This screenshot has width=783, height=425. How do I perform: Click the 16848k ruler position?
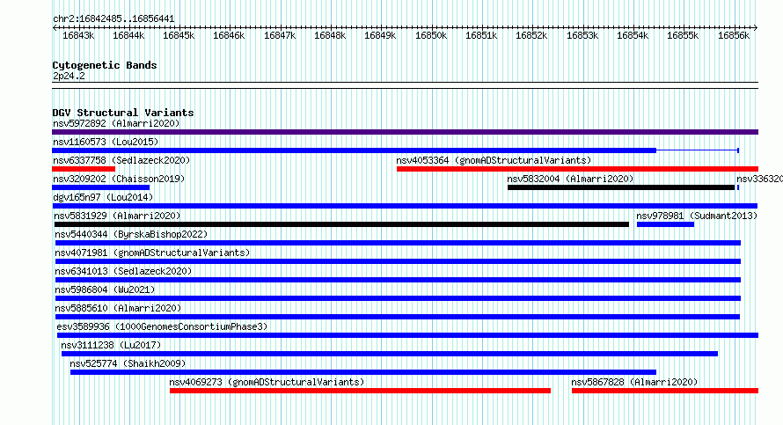[x=330, y=35]
